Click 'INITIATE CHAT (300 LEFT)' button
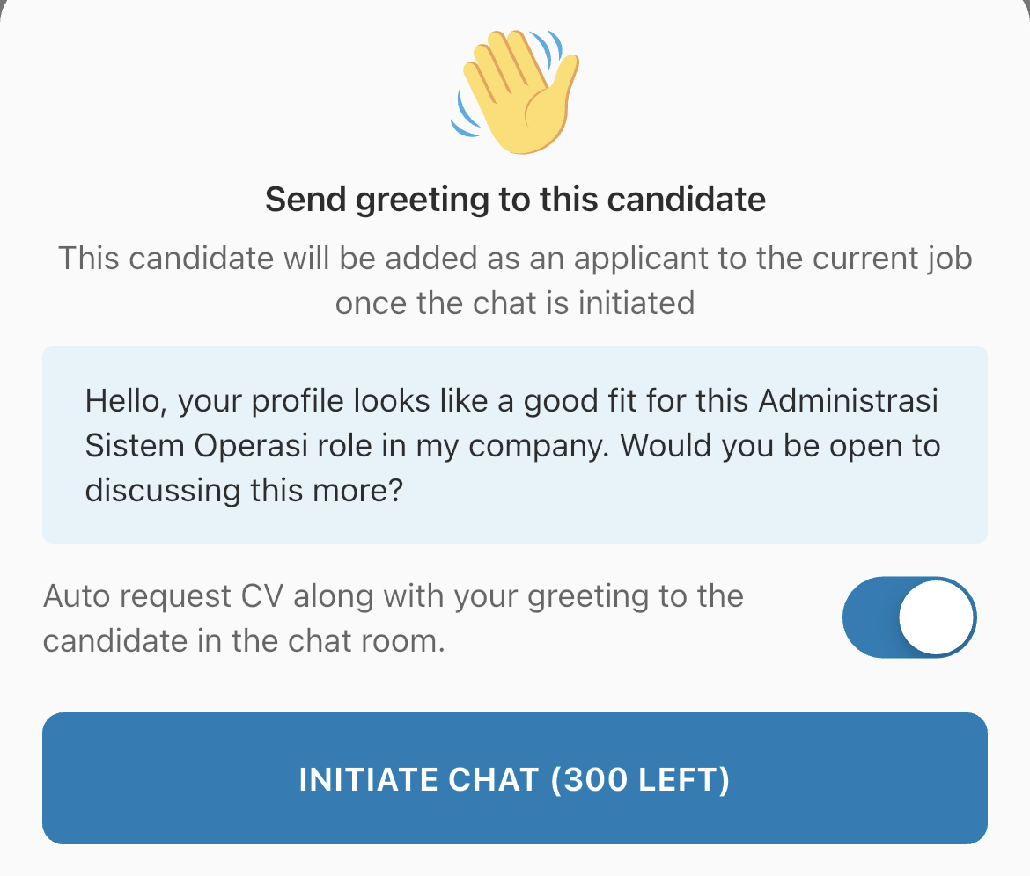The height and width of the screenshot is (876, 1030). (x=515, y=779)
